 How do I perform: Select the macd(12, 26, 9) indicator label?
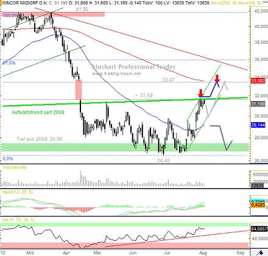pos(18,192)
